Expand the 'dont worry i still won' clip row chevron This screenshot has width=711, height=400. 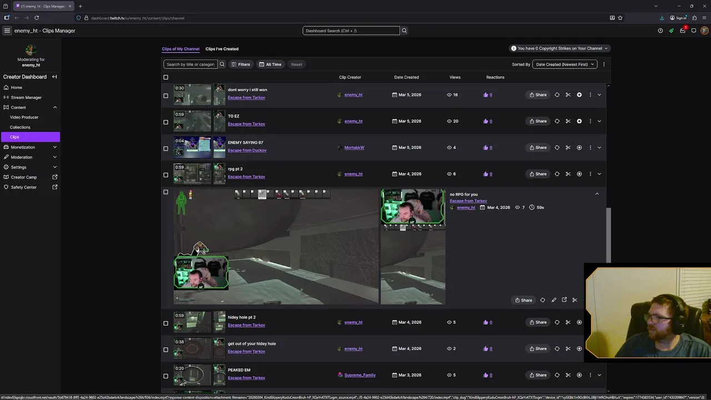click(599, 95)
